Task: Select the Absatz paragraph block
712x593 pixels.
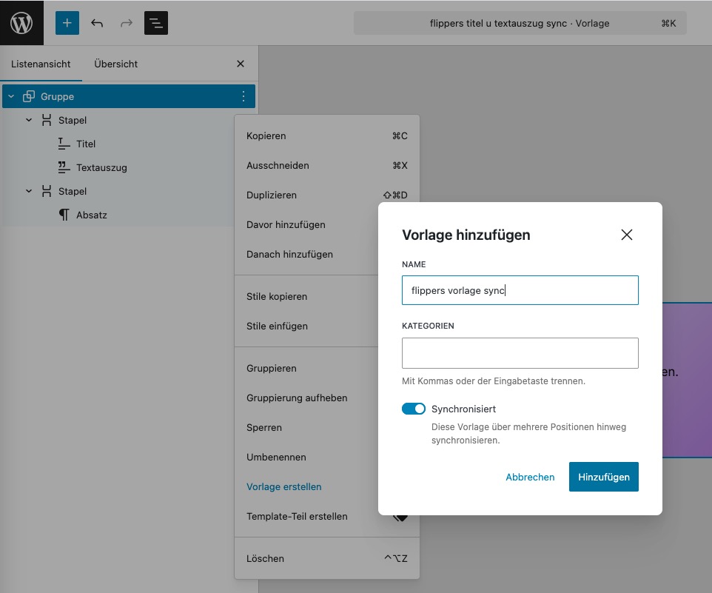Action: click(92, 215)
